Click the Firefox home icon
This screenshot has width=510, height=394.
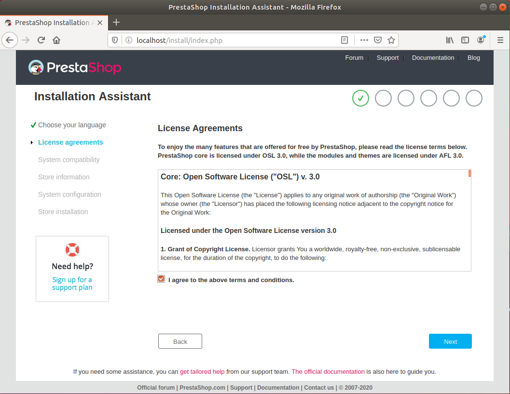55,40
